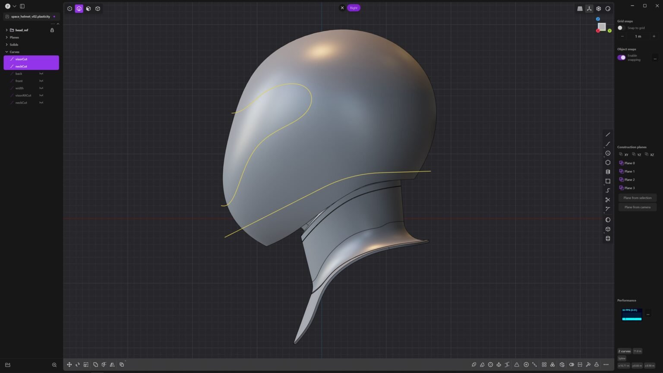Screen dimensions: 663x373
Task: Show the hidden neckCut curve at list bottom
Action: 41,103
